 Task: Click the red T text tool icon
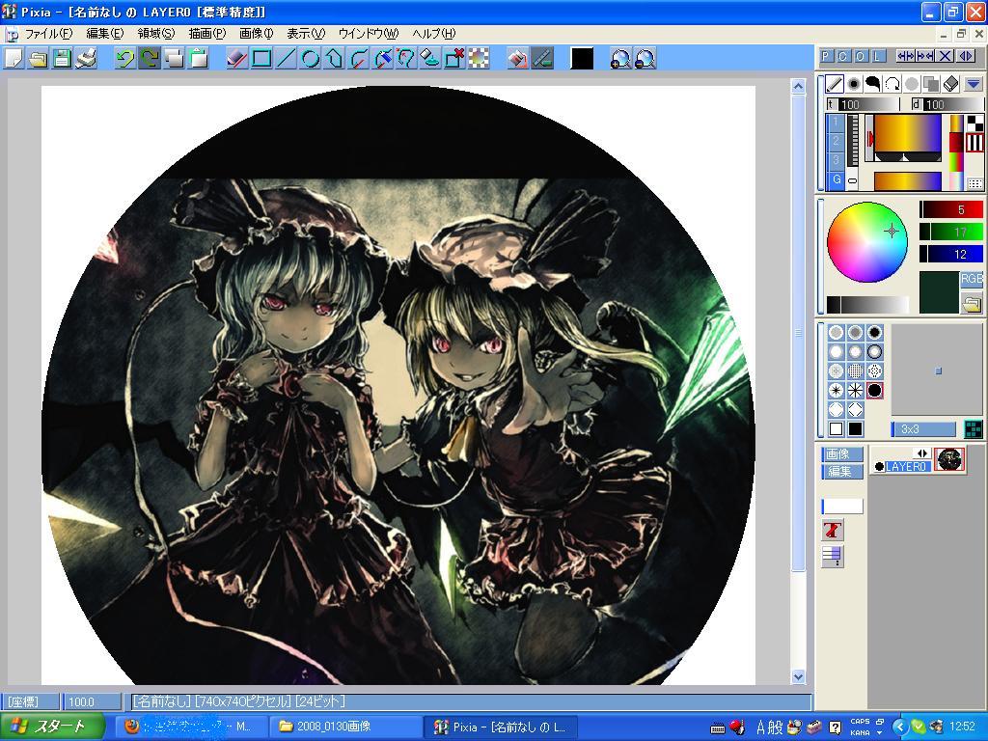(x=833, y=531)
